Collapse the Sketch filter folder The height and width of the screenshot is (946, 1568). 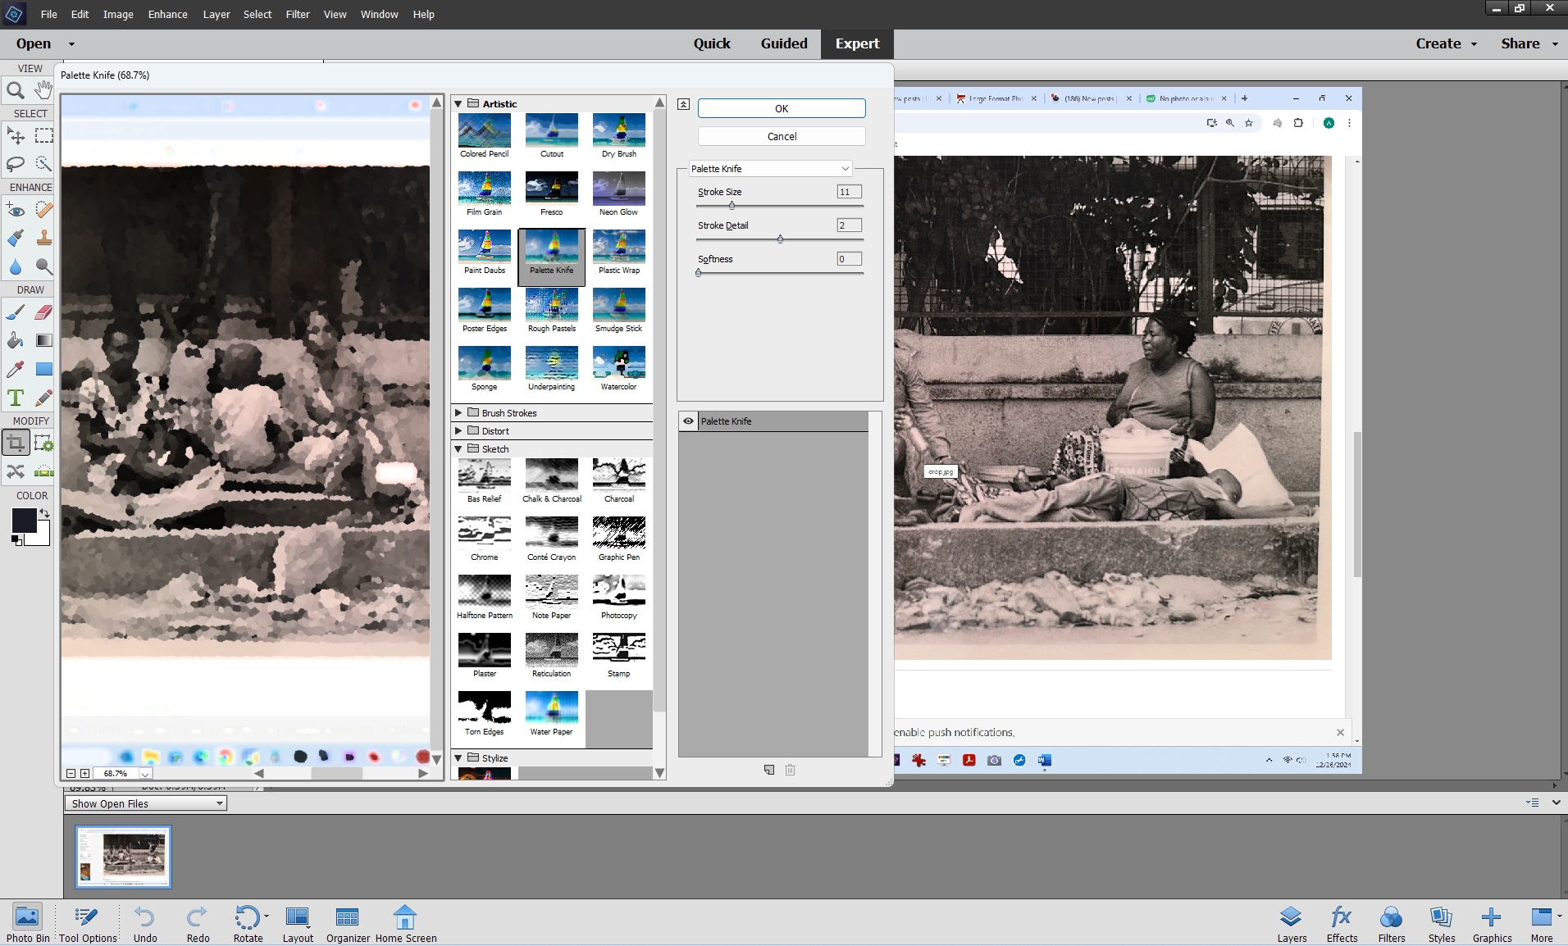point(458,449)
